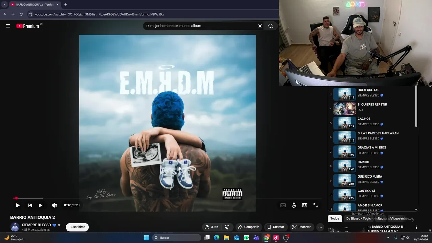The image size is (432, 243).
Task: Toggle subtitles/closed captions button
Action: coord(283,205)
